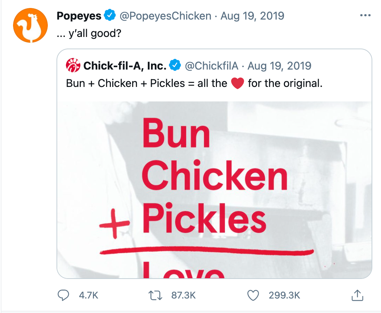Like the tweet with the heart icon

click(x=253, y=295)
